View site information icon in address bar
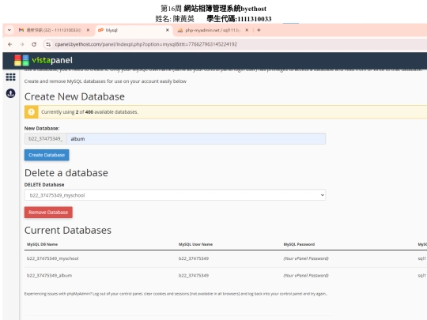This screenshot has width=427, height=320. 48,44
